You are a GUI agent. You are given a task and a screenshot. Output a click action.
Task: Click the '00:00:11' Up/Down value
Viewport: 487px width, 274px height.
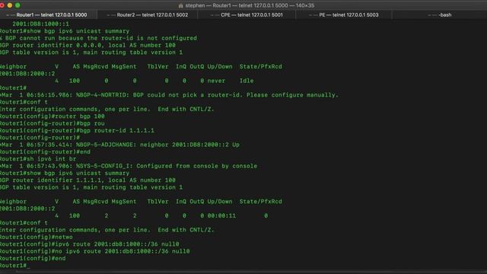(221, 216)
